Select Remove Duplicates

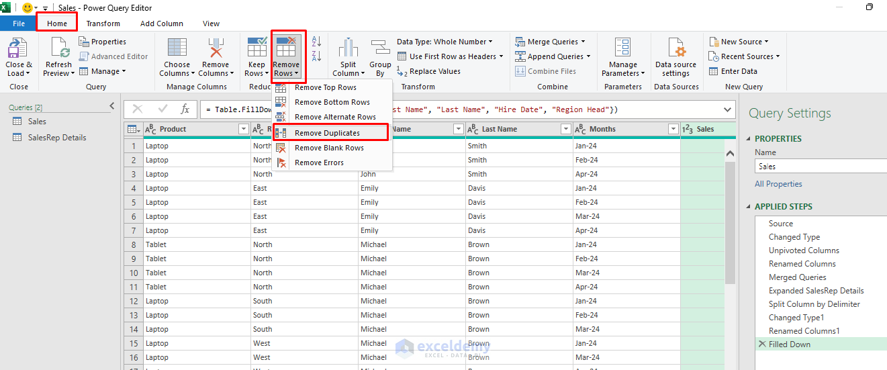pos(331,133)
